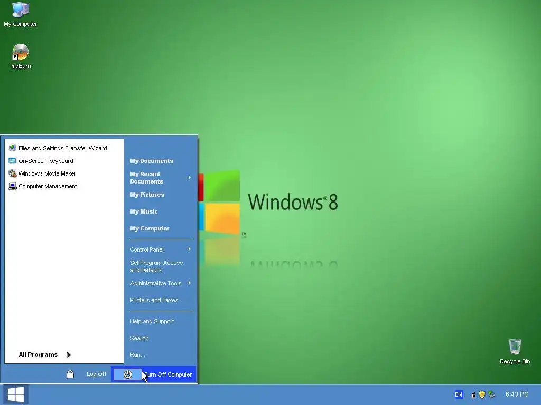Click the On-Screen Keyboard icon
Screen dimensions: 541x405
click(x=13, y=161)
